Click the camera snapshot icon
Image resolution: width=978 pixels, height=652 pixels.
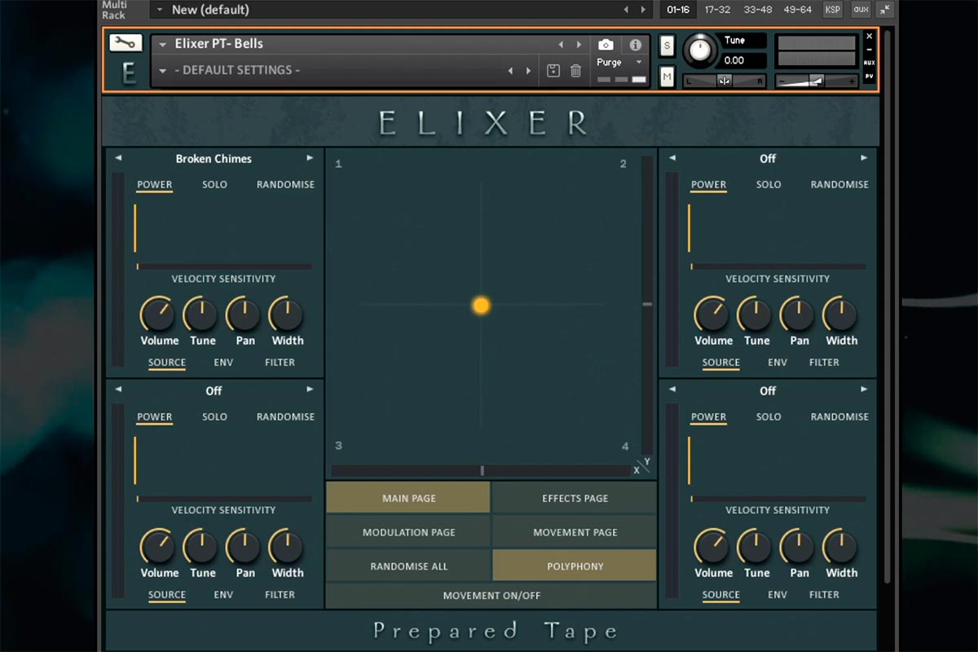tap(606, 45)
